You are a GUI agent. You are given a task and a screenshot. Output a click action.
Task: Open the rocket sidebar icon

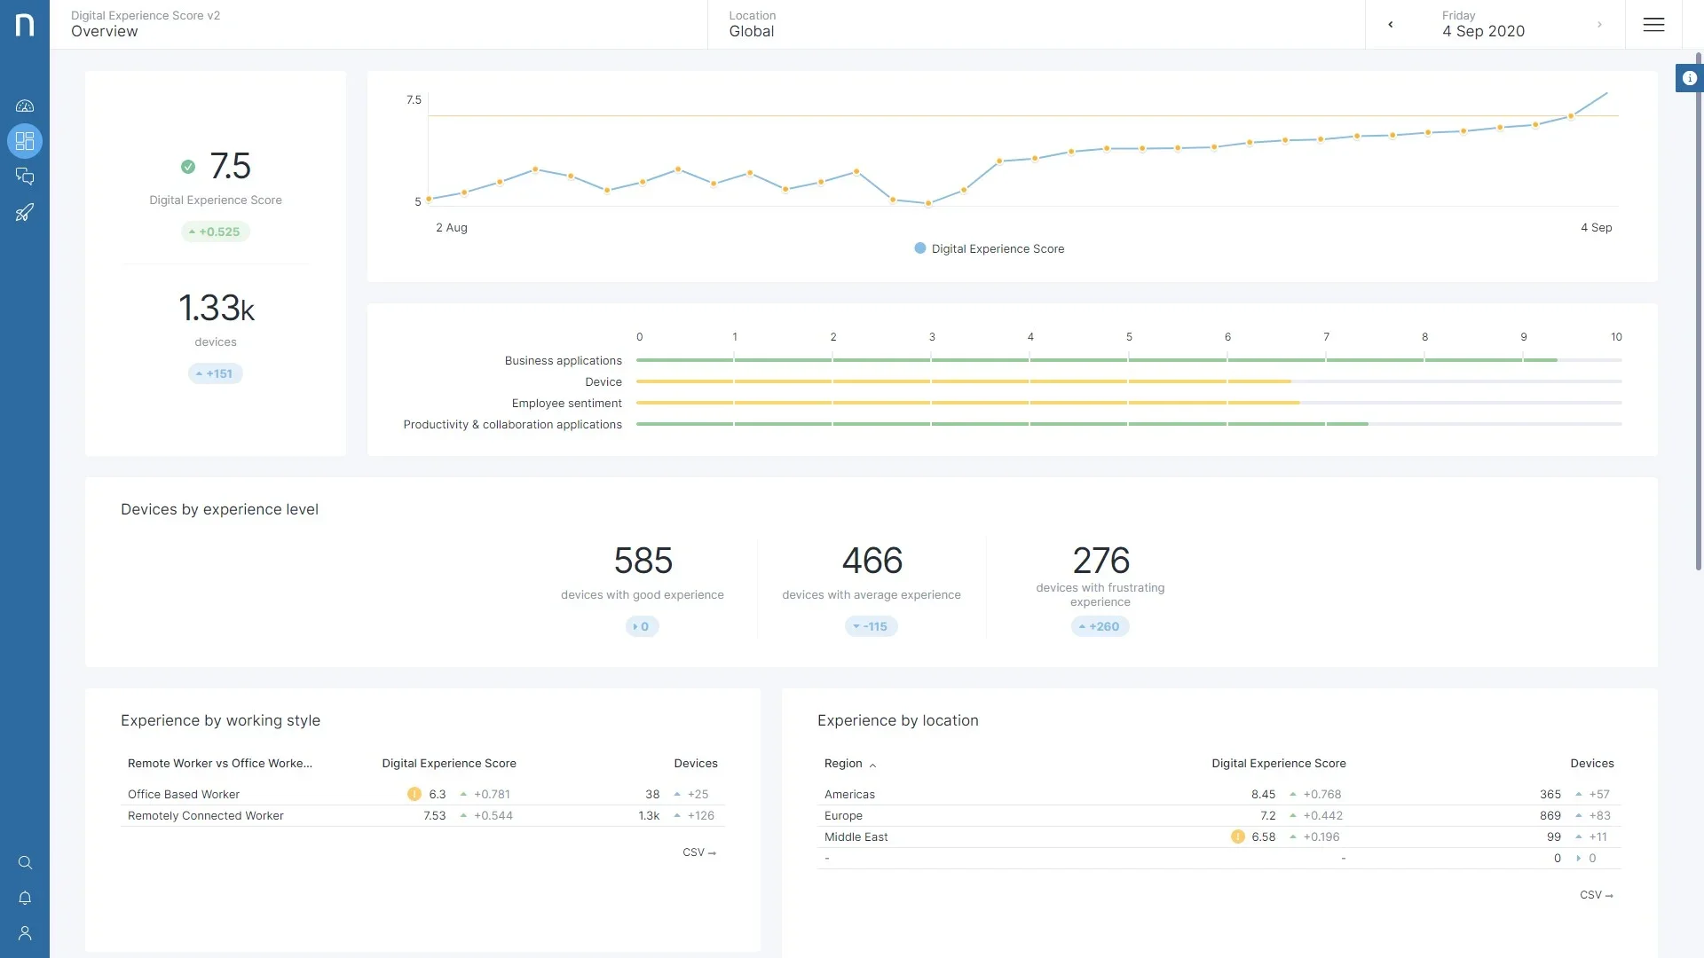coord(25,213)
